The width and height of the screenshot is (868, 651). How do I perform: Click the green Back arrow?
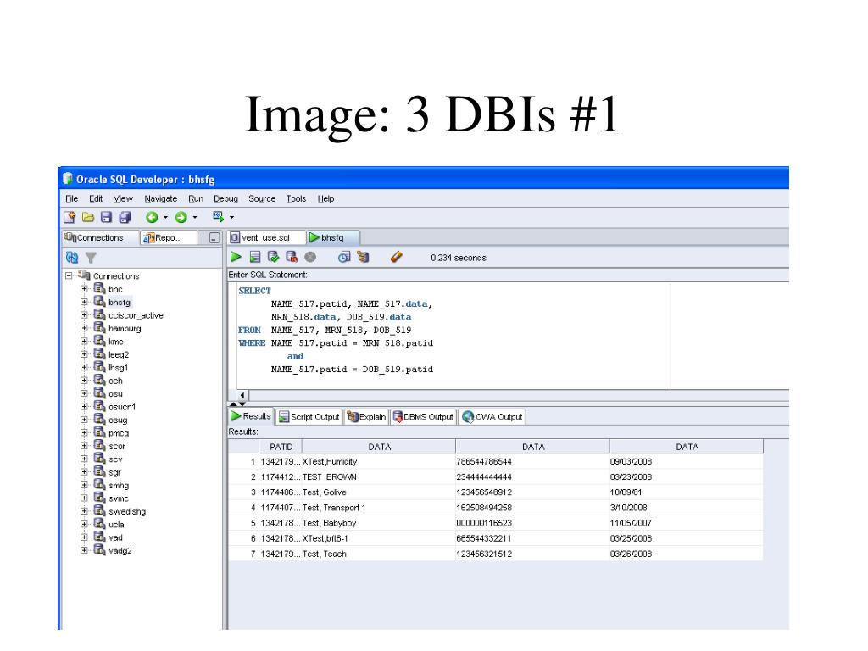click(153, 218)
